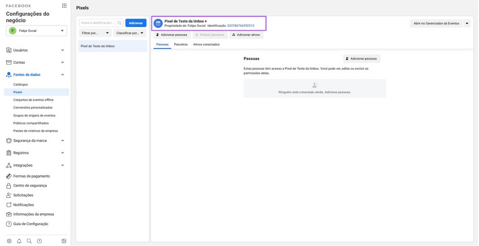Open the help question mark icon in footer
This screenshot has width=479, height=246.
pyautogui.click(x=40, y=241)
